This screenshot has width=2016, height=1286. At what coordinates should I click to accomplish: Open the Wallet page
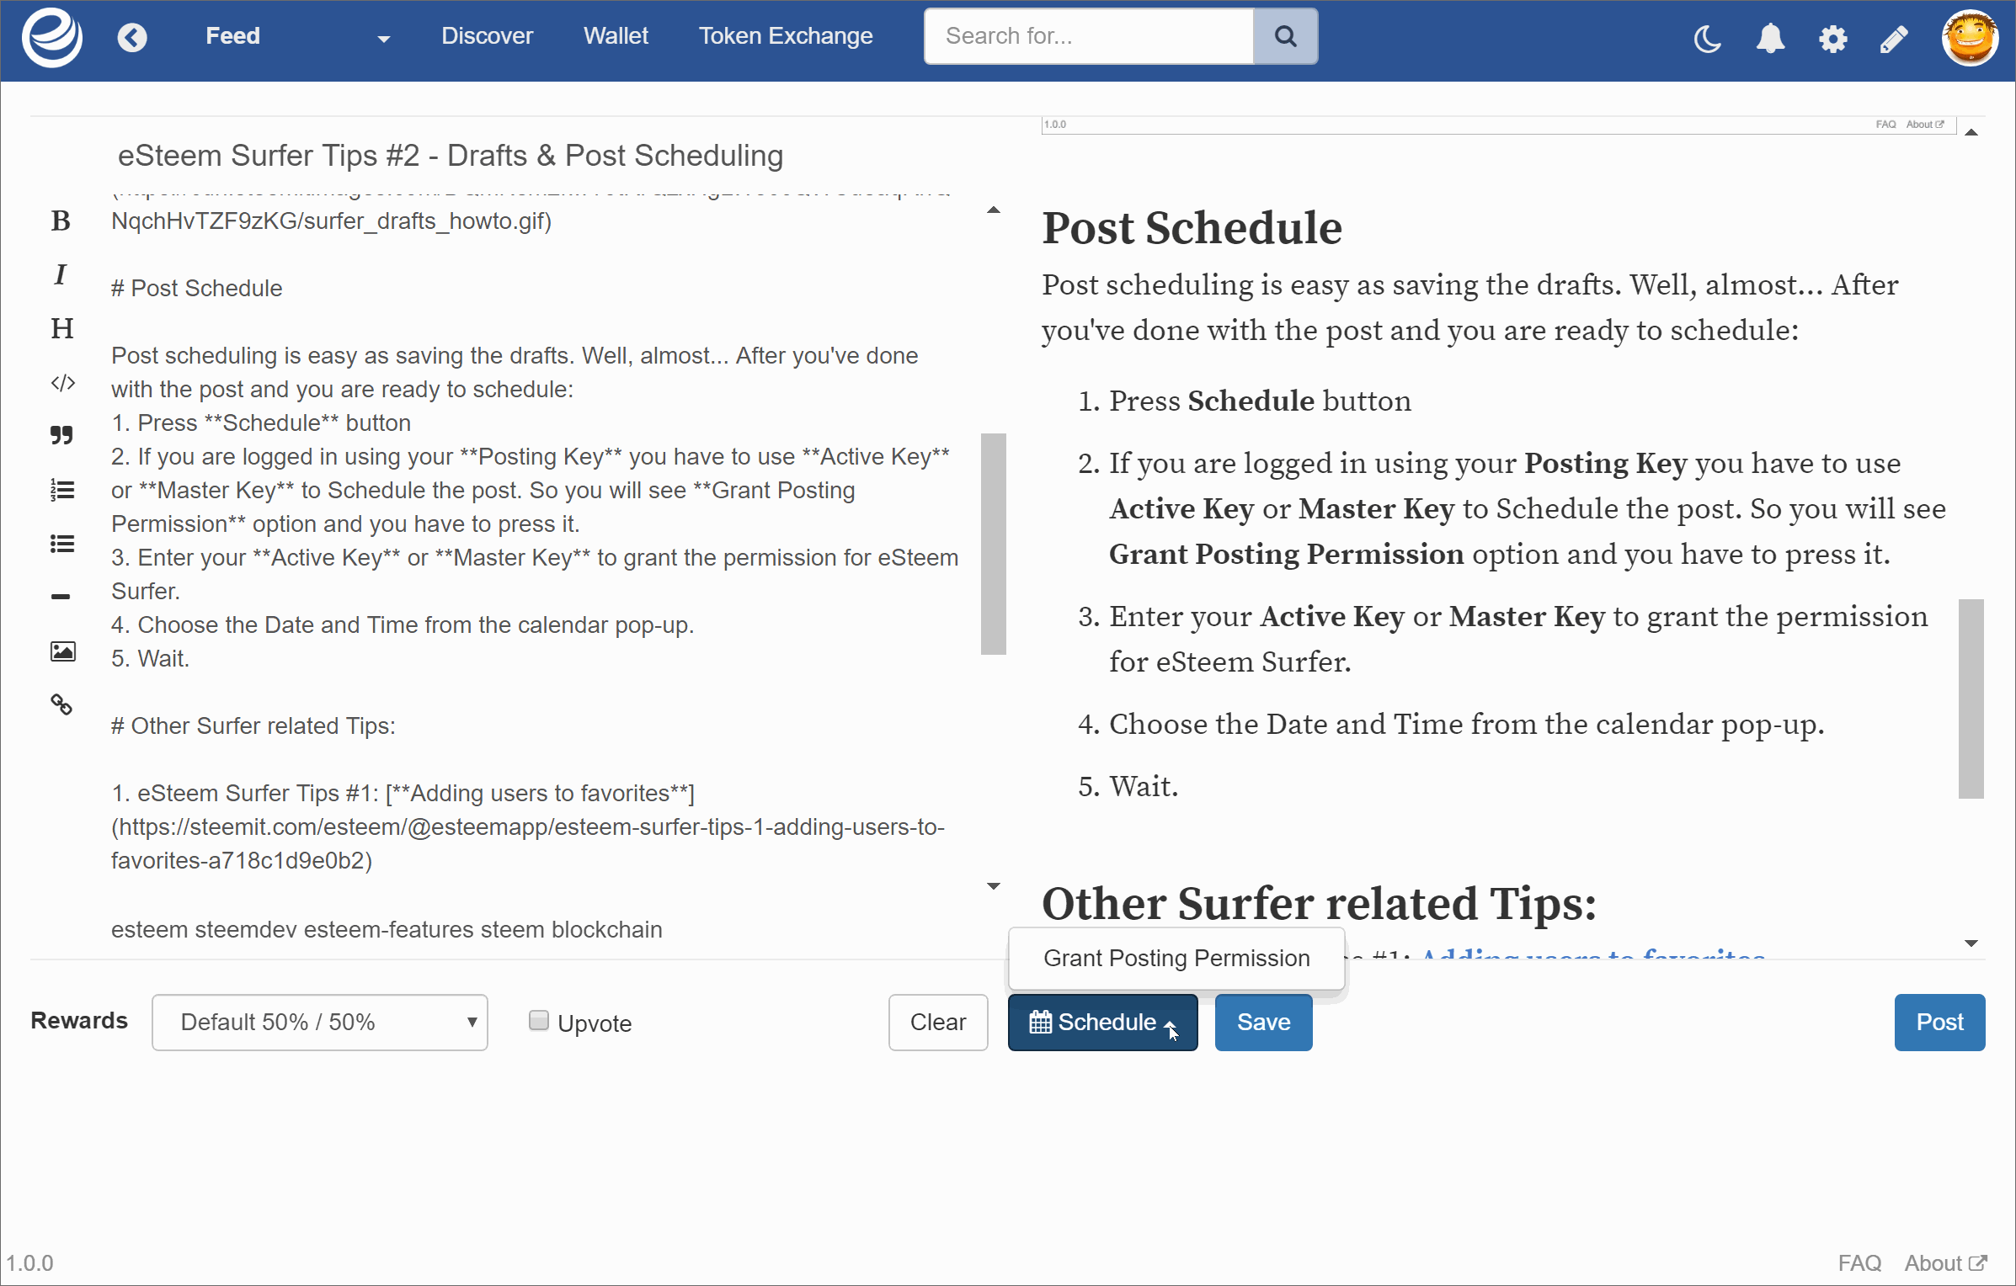tap(616, 36)
